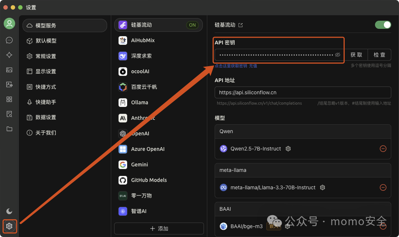Click the Qwen2.5-7B-Instruct model name

point(256,149)
